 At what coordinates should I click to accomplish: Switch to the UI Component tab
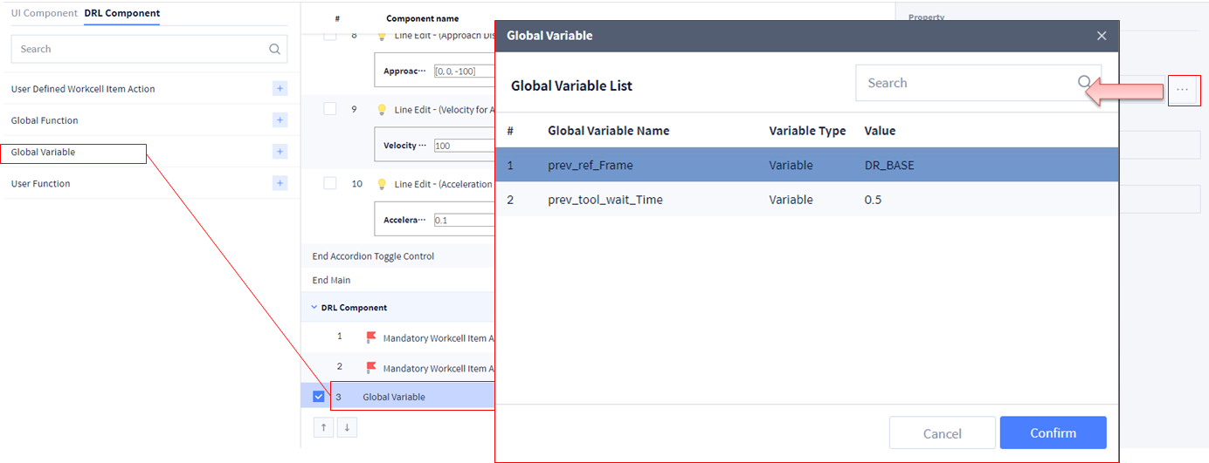pos(44,13)
